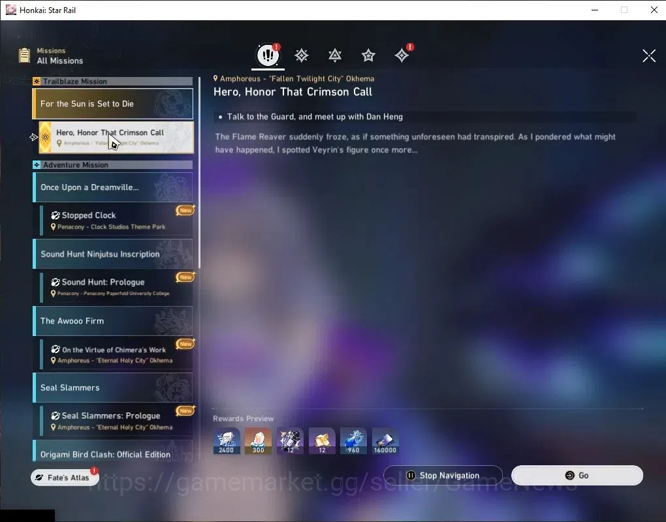
Task: View the 160000 credits reward icon
Action: click(385, 440)
